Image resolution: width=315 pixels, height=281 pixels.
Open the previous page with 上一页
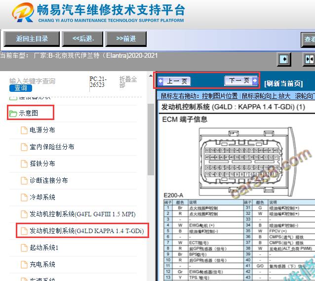pos(174,81)
